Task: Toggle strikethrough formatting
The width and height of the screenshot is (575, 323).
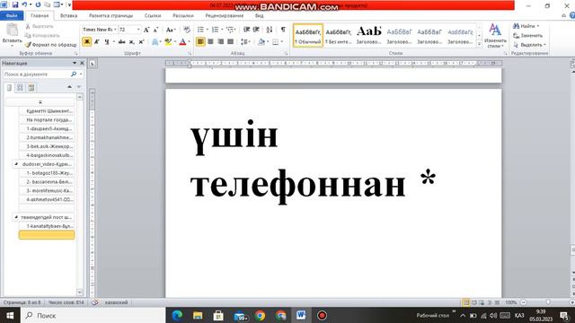Action: [x=122, y=42]
